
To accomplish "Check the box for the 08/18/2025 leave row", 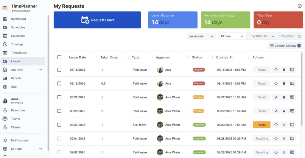I will pos(59,70).
